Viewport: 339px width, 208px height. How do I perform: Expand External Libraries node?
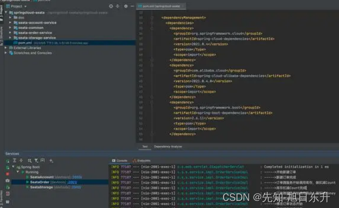[x=6, y=48]
